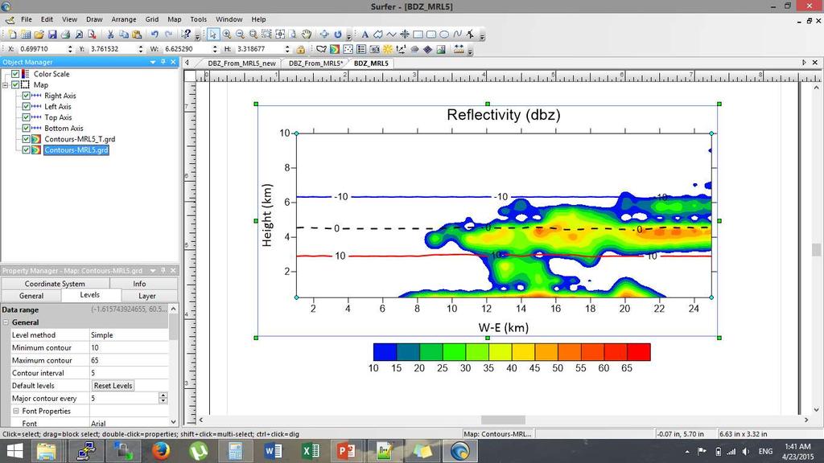This screenshot has width=824, height=463.
Task: Choose the Zoom Out magnifier tool
Action: point(240,34)
